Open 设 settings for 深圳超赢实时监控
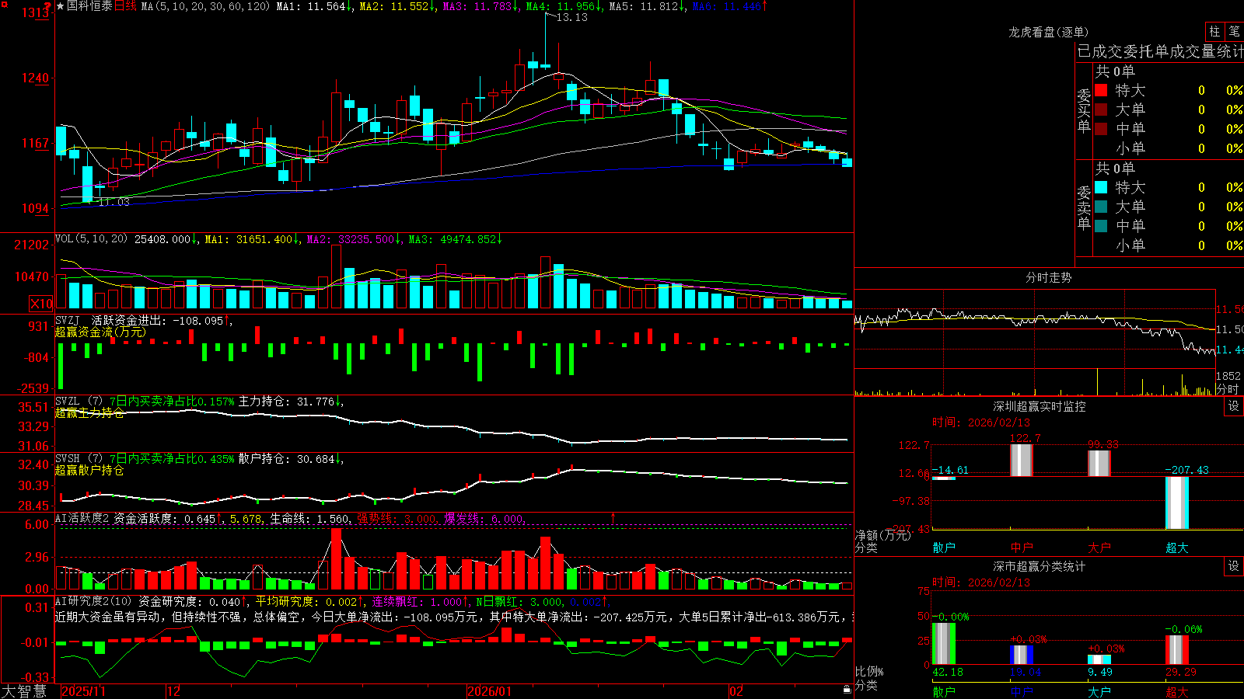 click(x=1234, y=406)
